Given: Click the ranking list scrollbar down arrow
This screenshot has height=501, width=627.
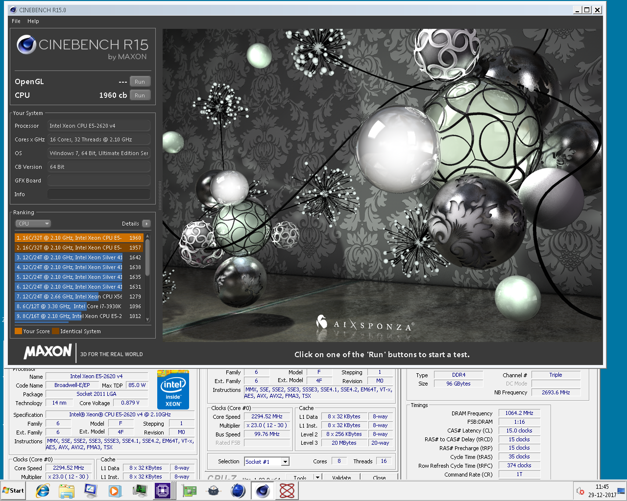Looking at the screenshot, I should (147, 319).
